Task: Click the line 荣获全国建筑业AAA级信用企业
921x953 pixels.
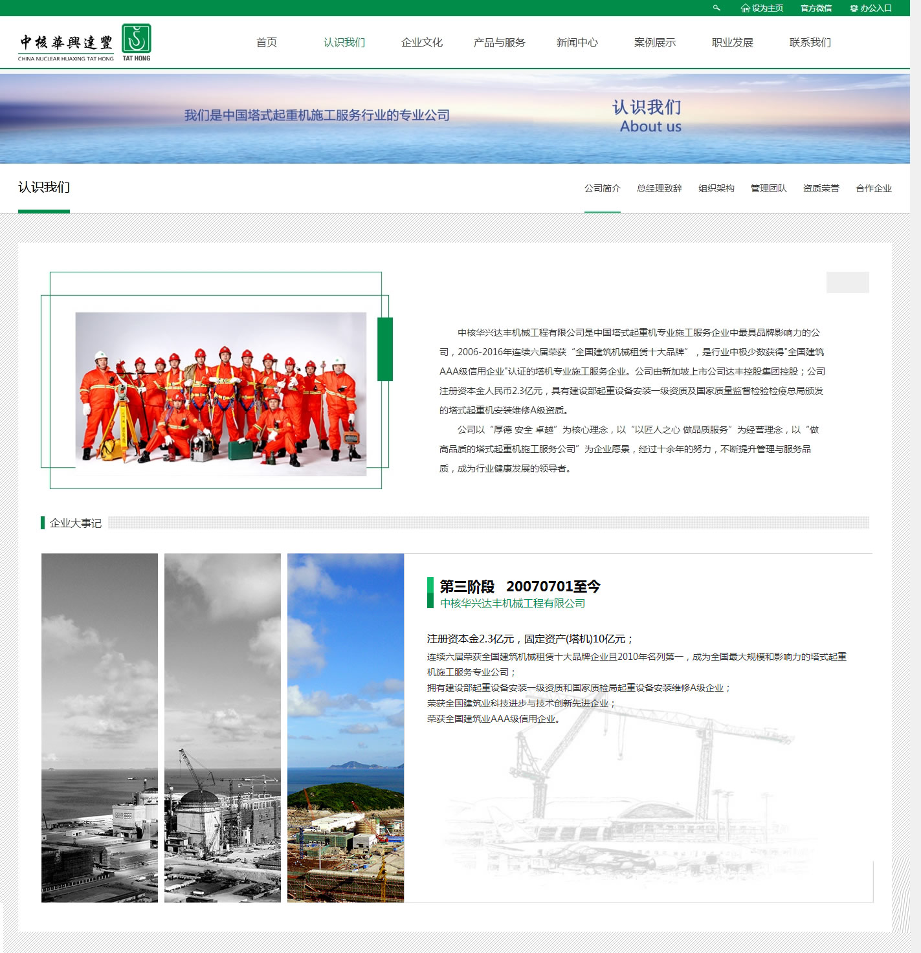Action: pos(494,719)
